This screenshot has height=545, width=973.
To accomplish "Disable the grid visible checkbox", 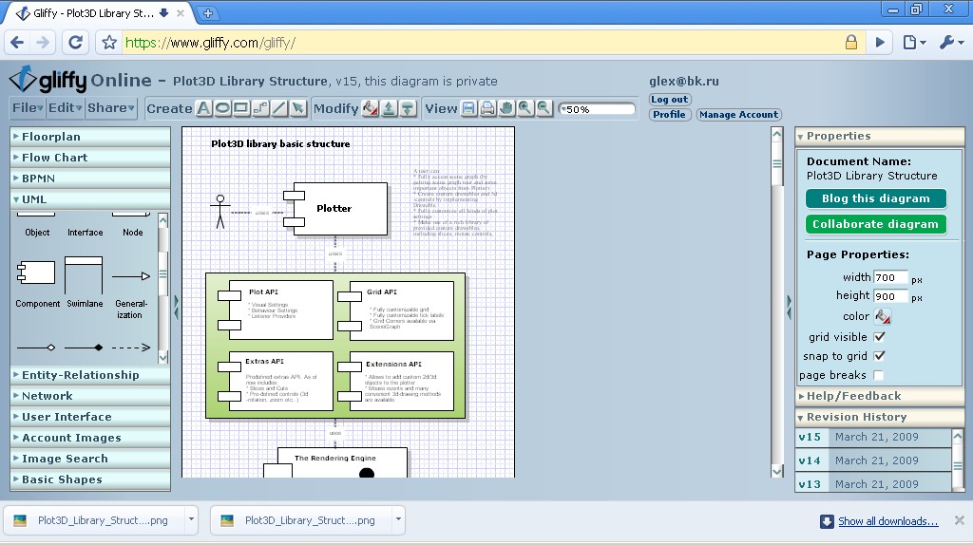I will coord(879,337).
